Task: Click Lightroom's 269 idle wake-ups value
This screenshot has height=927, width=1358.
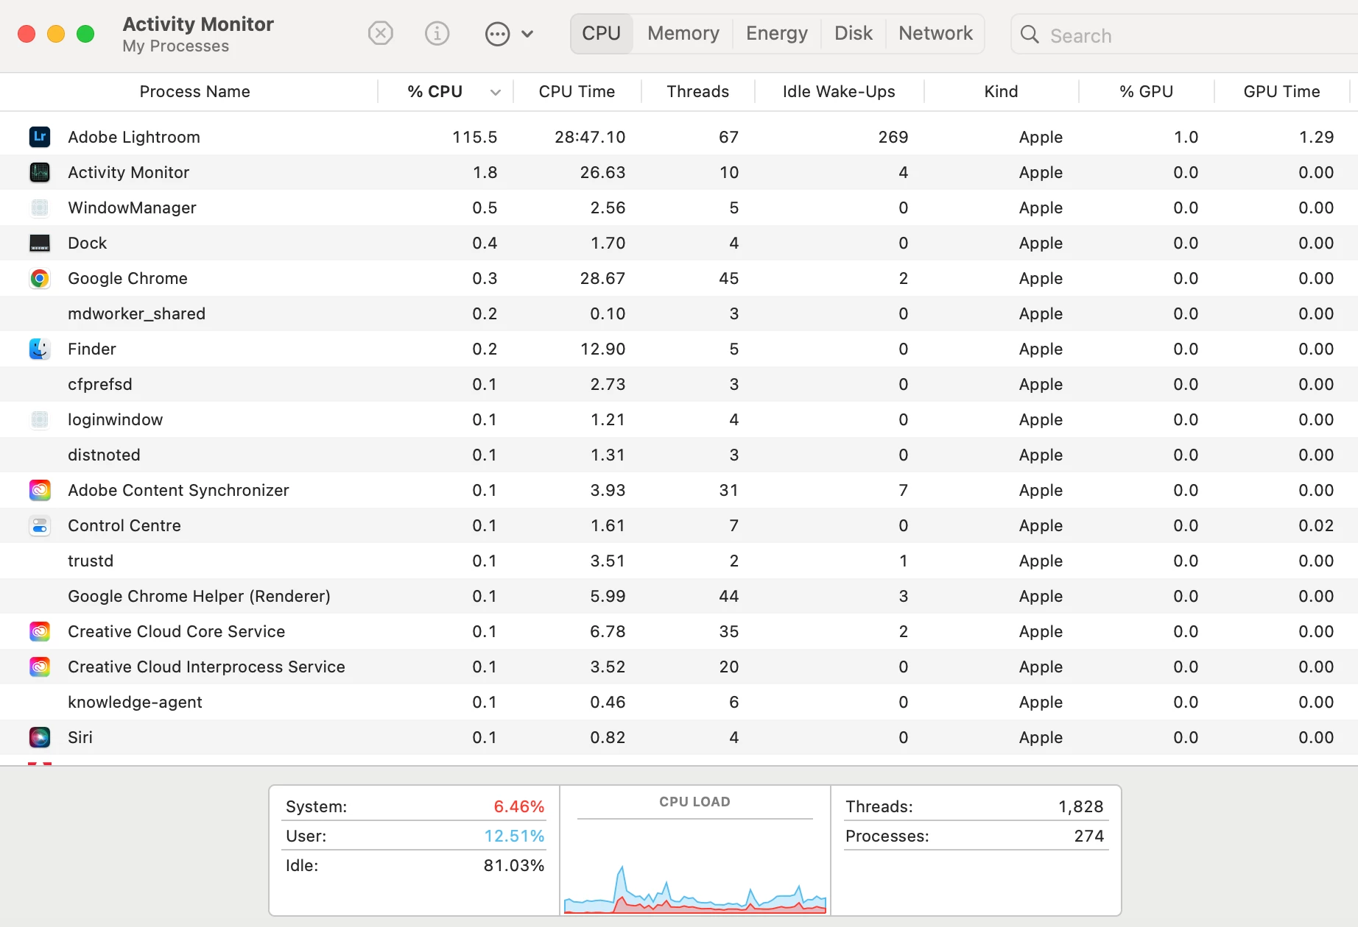Action: tap(893, 137)
